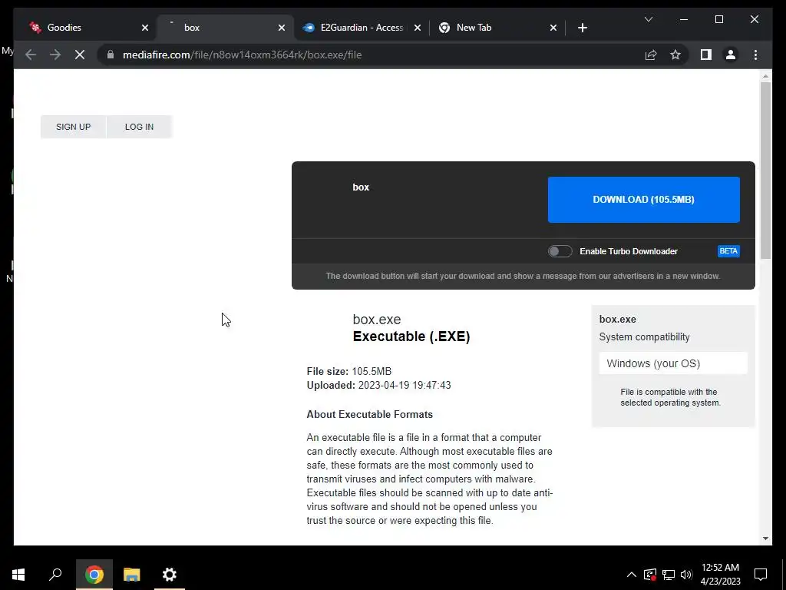The height and width of the screenshot is (590, 786).
Task: Open the notification center icon
Action: (x=761, y=575)
